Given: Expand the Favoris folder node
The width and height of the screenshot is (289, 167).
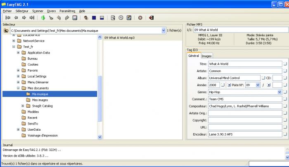Looking at the screenshot, I should click(18, 70).
